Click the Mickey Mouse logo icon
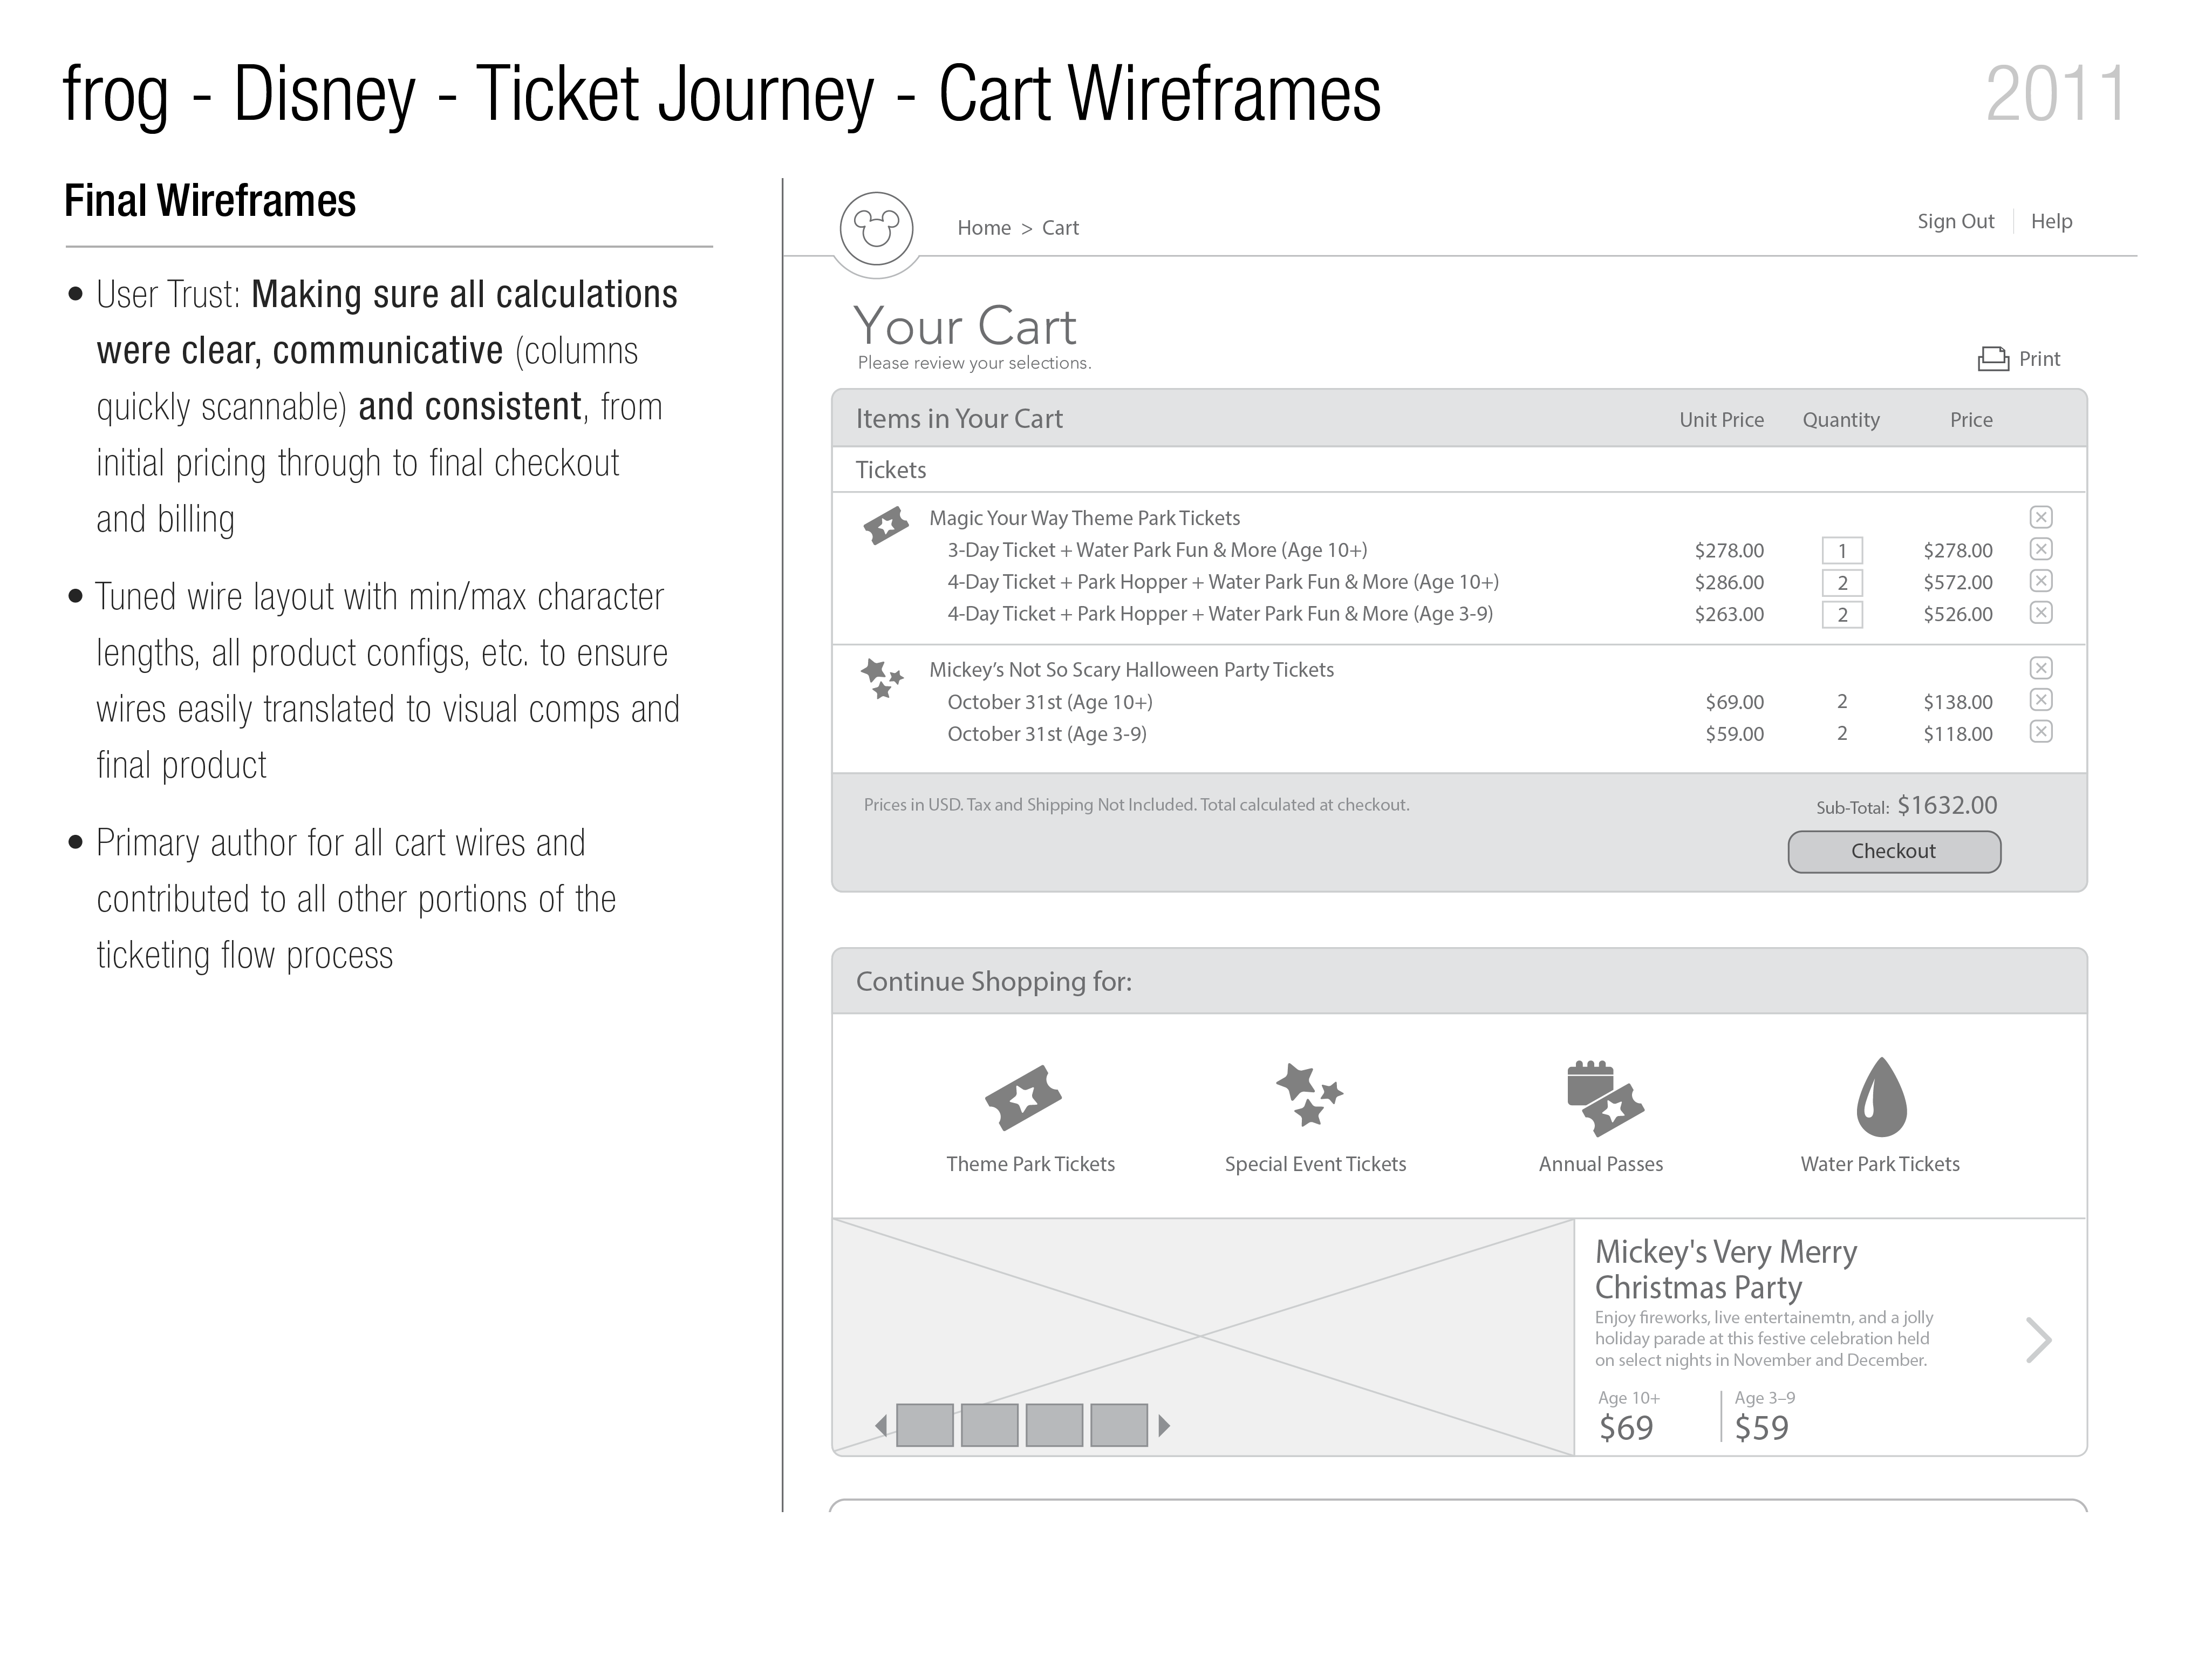This screenshot has width=2212, height=1660. 876,229
